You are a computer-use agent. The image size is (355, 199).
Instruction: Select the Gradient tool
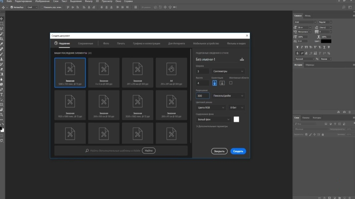[2, 74]
